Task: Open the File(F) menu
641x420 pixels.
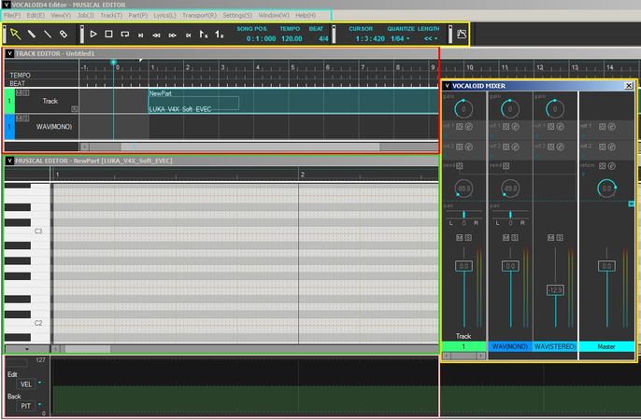Action: tap(12, 15)
